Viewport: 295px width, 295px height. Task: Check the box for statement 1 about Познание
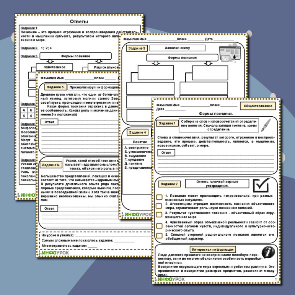[159, 197]
